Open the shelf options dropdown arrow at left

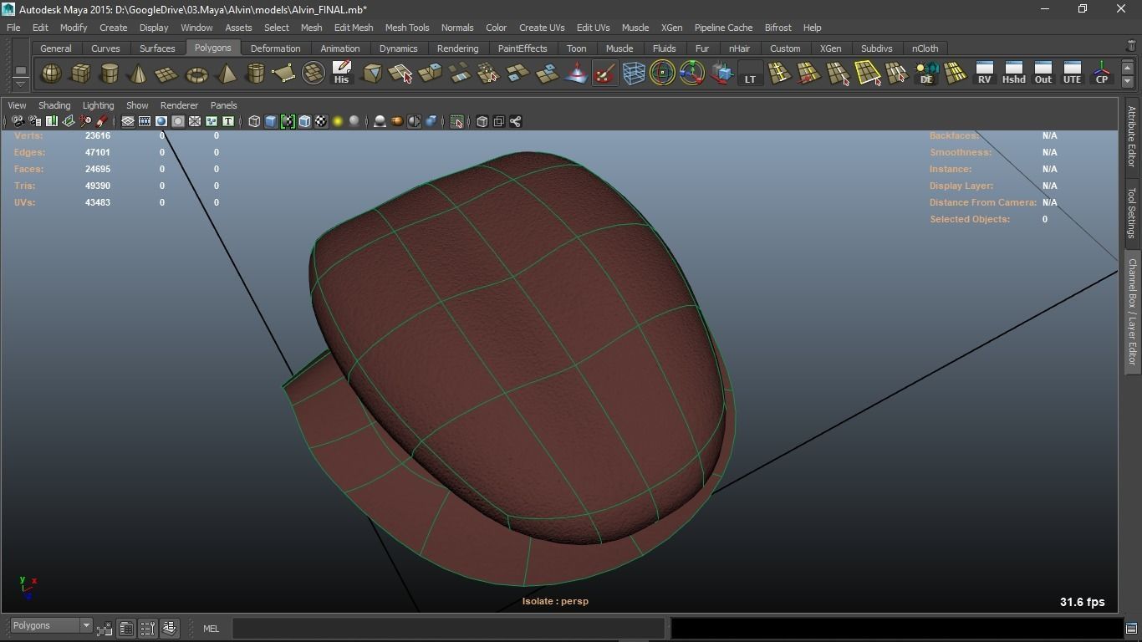click(21, 84)
